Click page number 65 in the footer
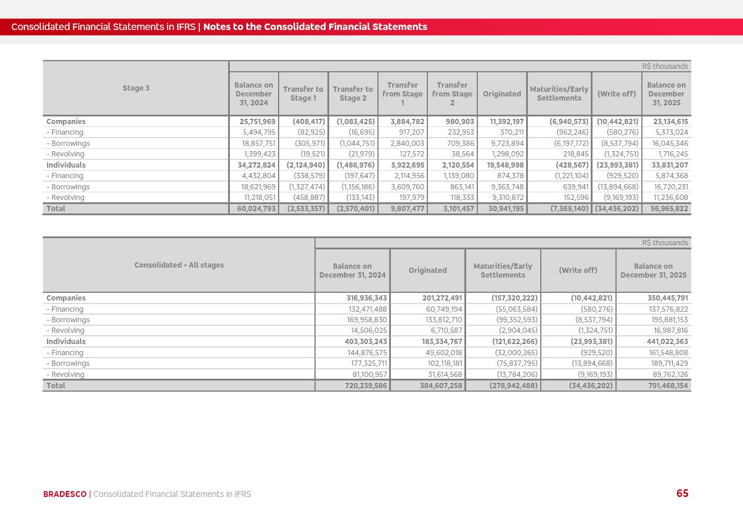The width and height of the screenshot is (743, 524). coord(682,493)
